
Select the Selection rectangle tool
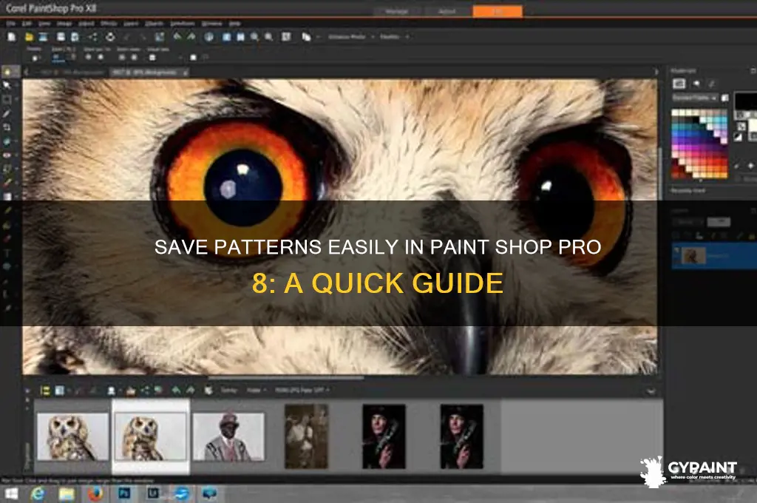(x=7, y=100)
